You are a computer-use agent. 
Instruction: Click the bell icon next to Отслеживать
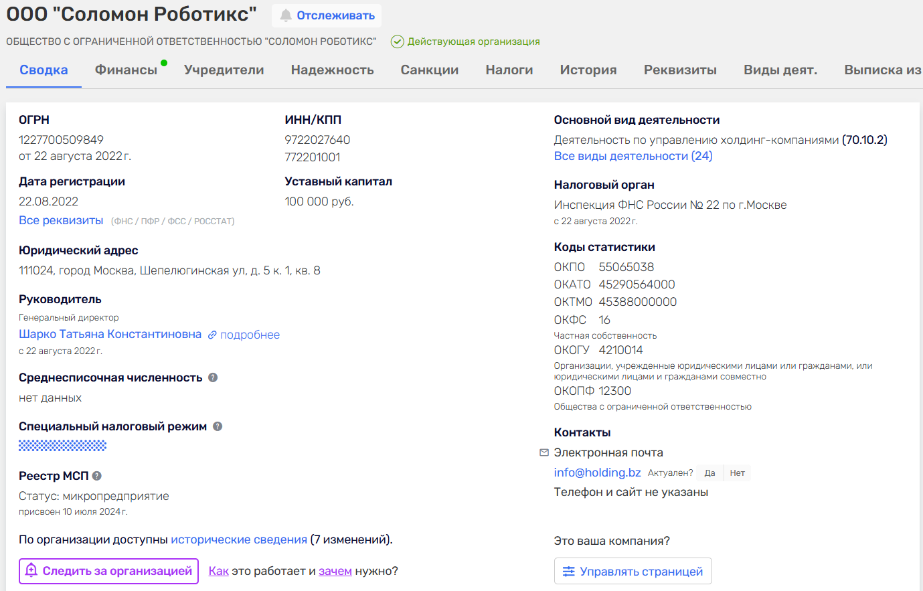[286, 15]
